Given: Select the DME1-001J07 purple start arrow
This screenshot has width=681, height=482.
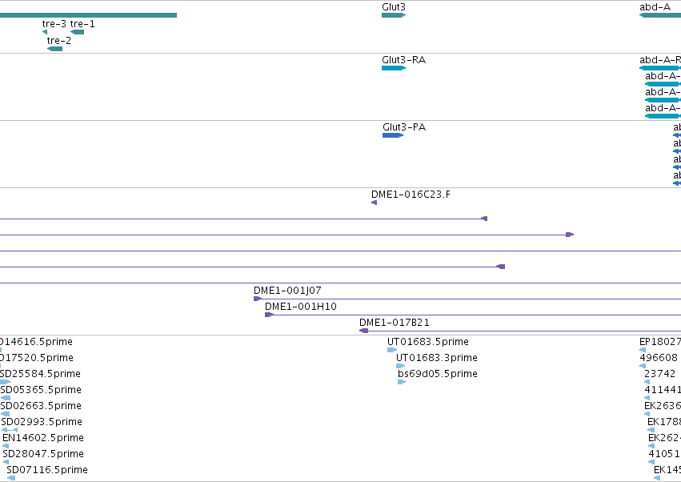Looking at the screenshot, I should pyautogui.click(x=258, y=299).
